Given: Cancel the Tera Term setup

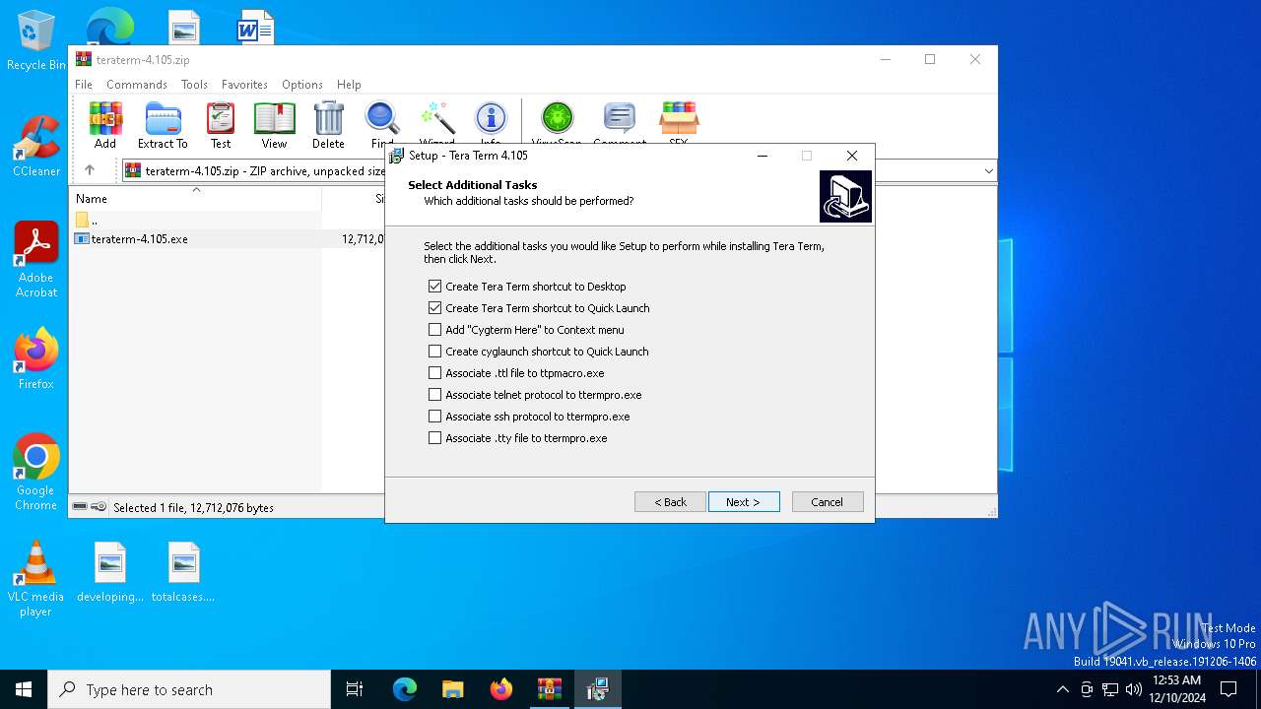Looking at the screenshot, I should click(x=828, y=502).
